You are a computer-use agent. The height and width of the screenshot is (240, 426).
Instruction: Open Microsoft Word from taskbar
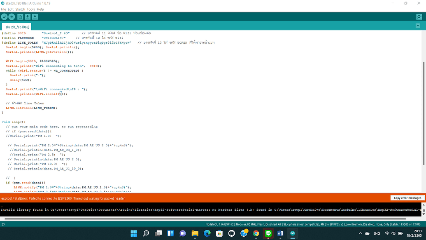[x=280, y=233]
